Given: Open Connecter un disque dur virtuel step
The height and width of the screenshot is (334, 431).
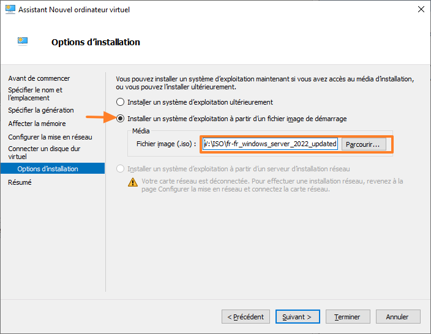Looking at the screenshot, I should 44,152.
